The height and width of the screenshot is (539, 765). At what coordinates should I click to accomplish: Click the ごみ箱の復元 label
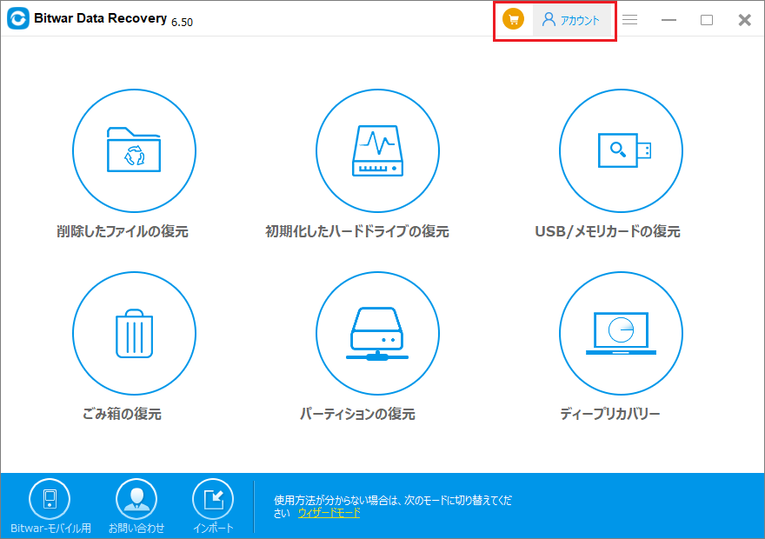[x=121, y=414]
